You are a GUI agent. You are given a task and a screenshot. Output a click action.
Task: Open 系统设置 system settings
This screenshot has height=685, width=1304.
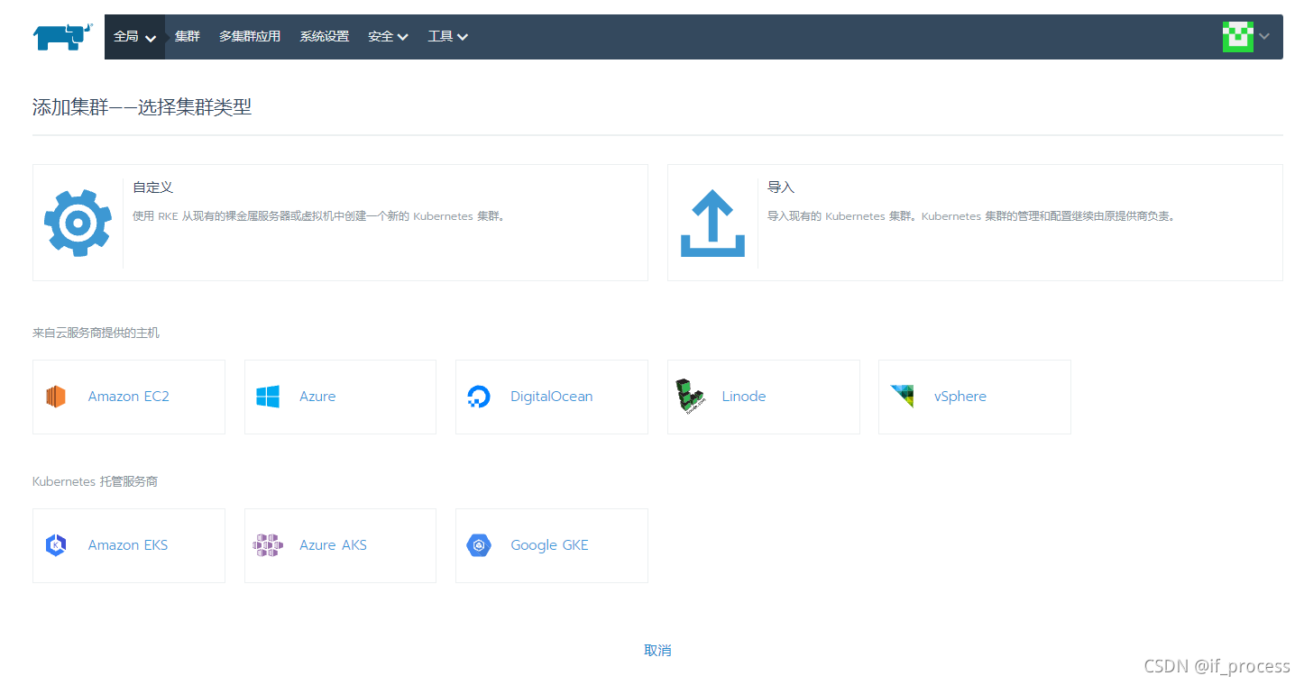pos(325,37)
